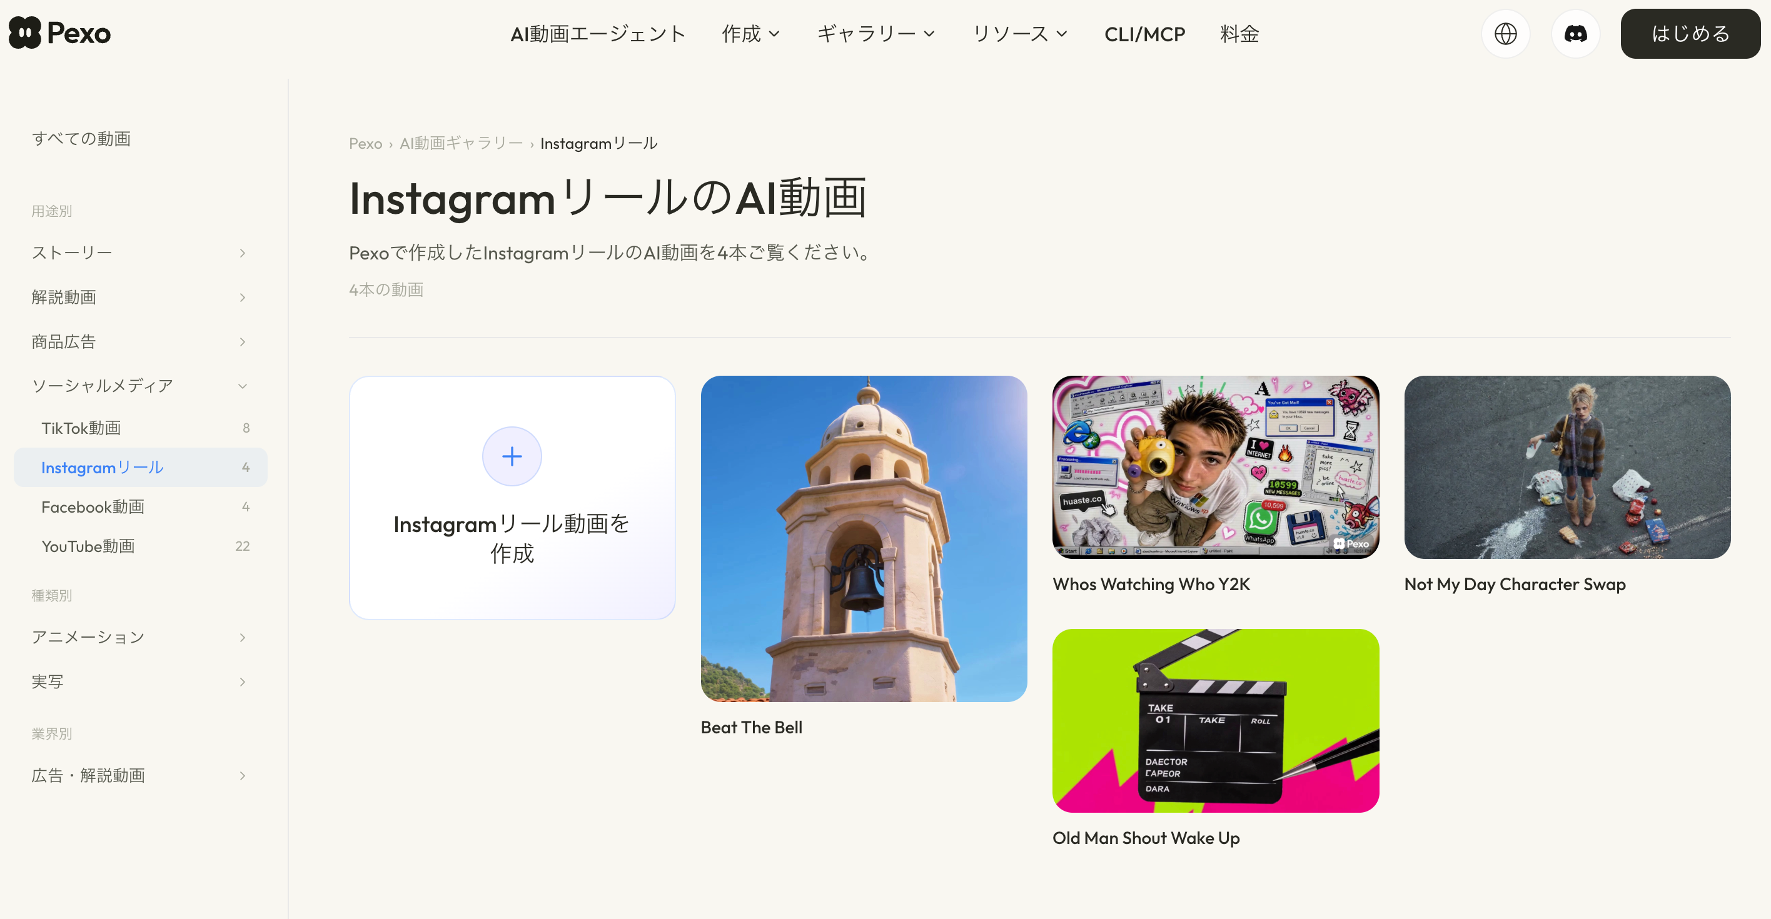Click the Whos Watching Who Y2K title
This screenshot has width=1771, height=919.
(x=1151, y=585)
